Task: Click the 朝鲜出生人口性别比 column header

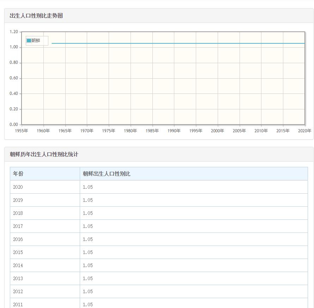Action: (x=194, y=174)
